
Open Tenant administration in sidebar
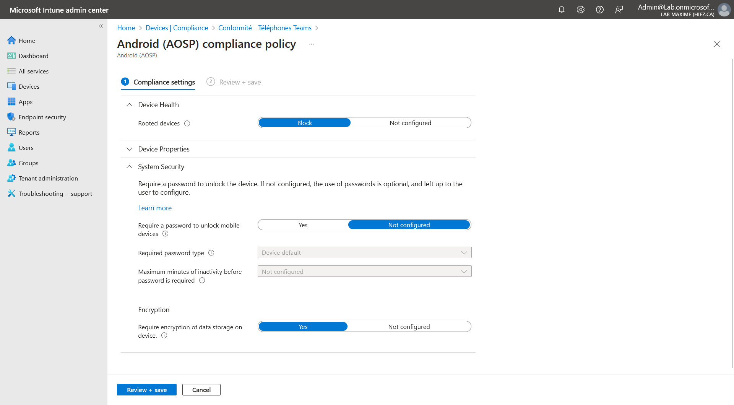(48, 178)
